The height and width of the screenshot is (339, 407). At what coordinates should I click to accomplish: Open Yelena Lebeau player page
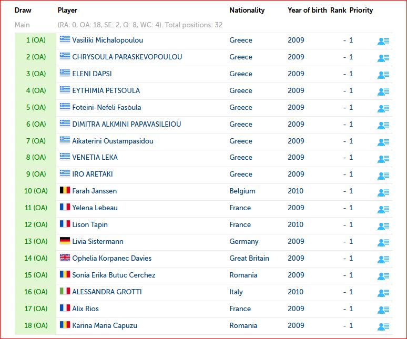tap(95, 208)
